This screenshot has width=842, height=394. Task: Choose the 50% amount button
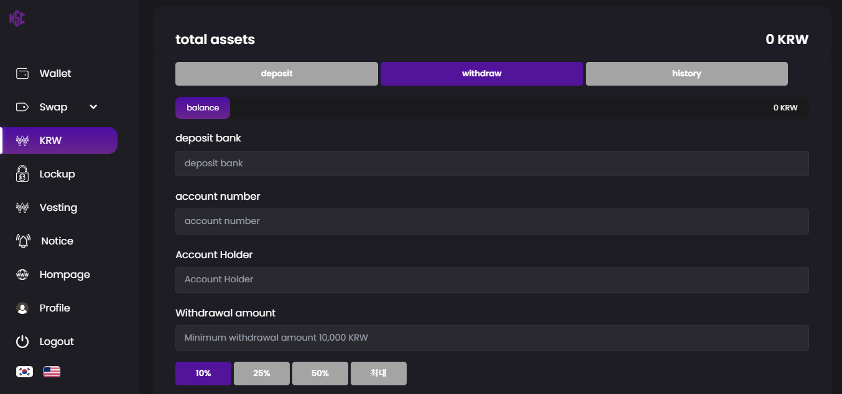coord(320,374)
